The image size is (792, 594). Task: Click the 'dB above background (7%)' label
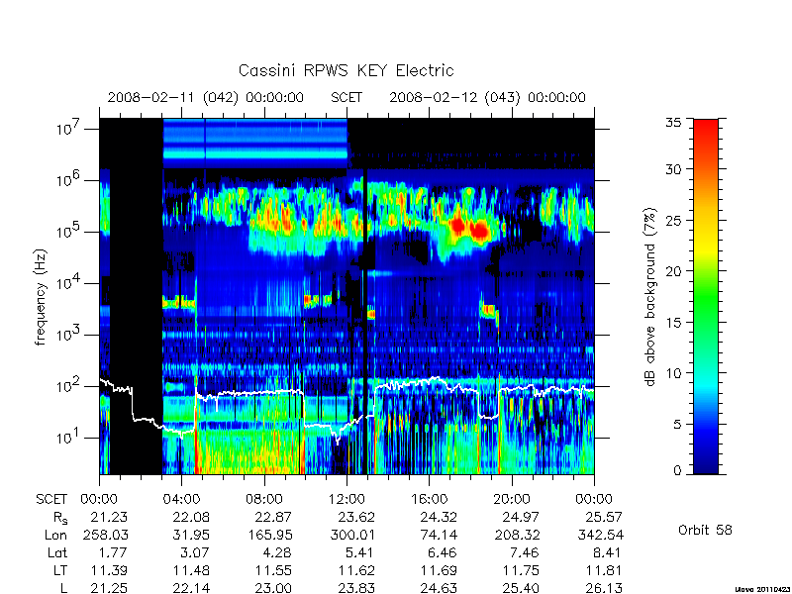click(650, 297)
